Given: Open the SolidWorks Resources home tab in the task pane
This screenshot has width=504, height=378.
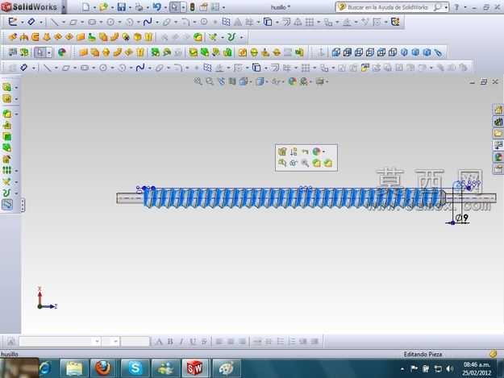Looking at the screenshot, I should [498, 110].
